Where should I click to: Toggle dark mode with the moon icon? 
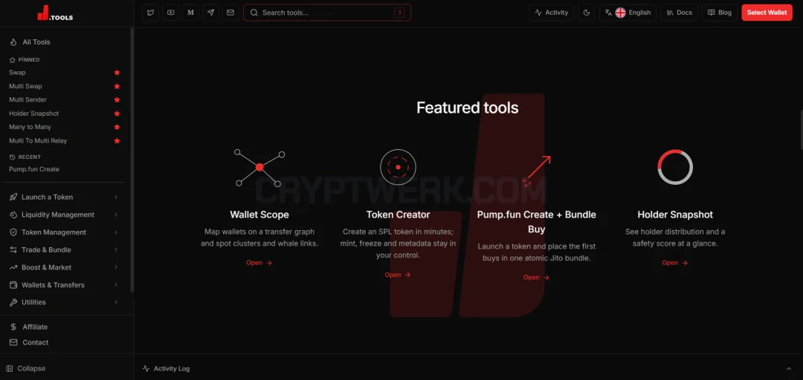point(587,13)
